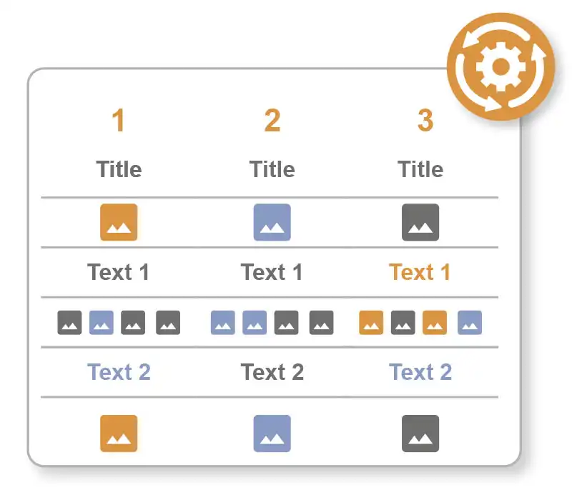Choose the first small blue icon in column 2
The width and height of the screenshot is (572, 502).
[x=223, y=323]
